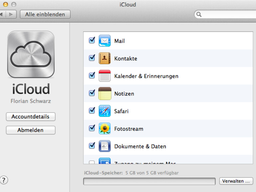Image resolution: width=256 pixels, height=192 pixels.
Task: Click the Mail label text
Action: click(119, 41)
